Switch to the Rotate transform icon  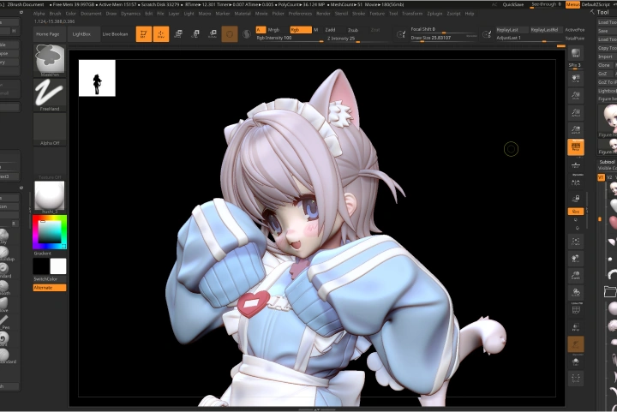point(213,34)
